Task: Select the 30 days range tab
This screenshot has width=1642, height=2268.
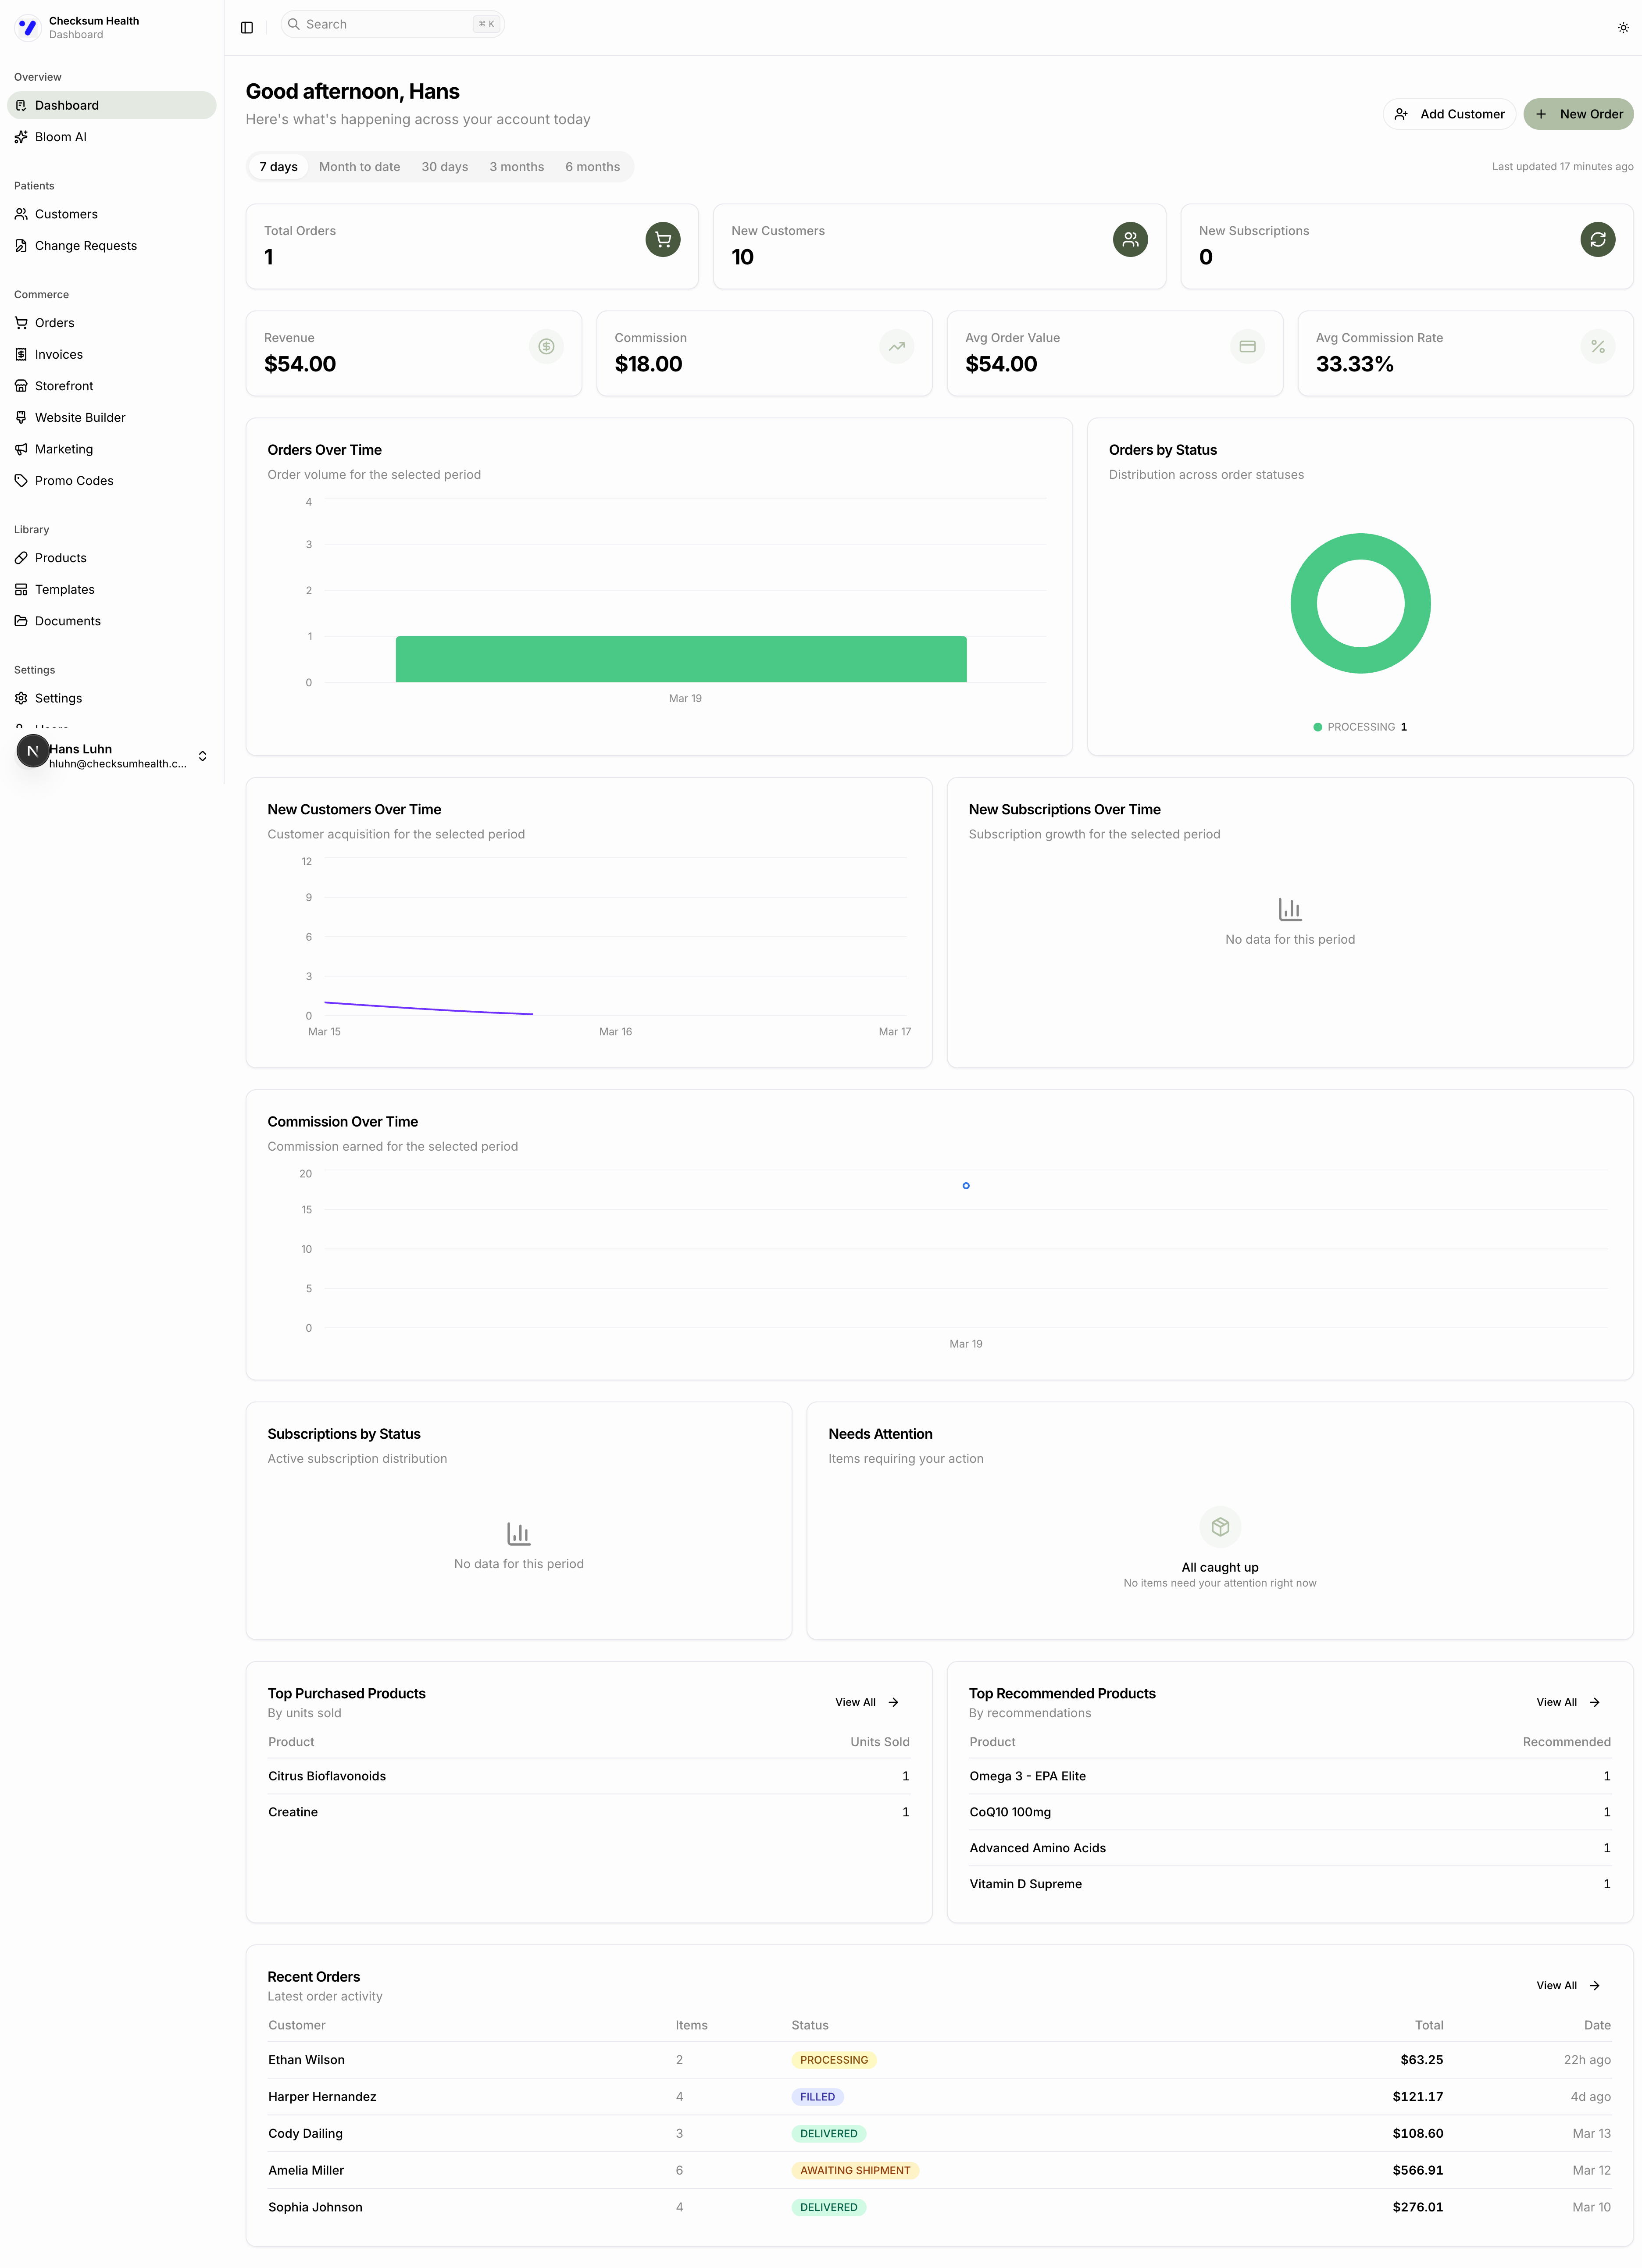Action: pyautogui.click(x=445, y=167)
